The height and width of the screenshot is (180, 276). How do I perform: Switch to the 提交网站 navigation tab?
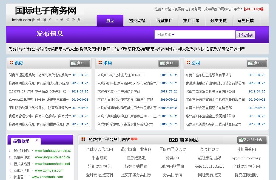click(137, 21)
